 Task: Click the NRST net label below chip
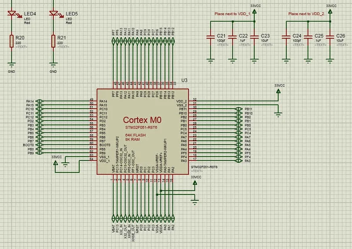tap(137, 229)
